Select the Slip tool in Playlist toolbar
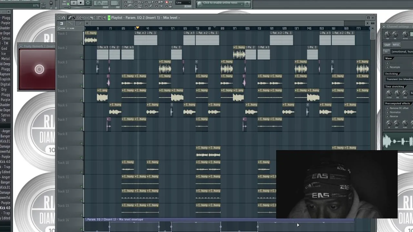The height and width of the screenshot is (232, 413). (x=87, y=18)
